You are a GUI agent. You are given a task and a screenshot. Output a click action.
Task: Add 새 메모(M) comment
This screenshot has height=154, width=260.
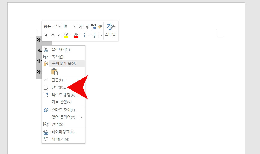pos(64,139)
